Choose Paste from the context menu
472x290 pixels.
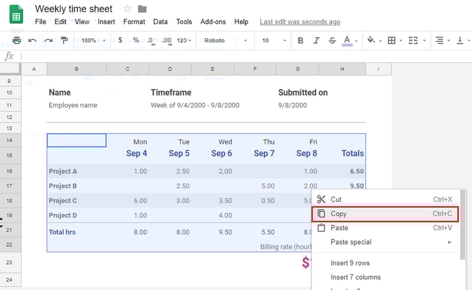coord(385,228)
